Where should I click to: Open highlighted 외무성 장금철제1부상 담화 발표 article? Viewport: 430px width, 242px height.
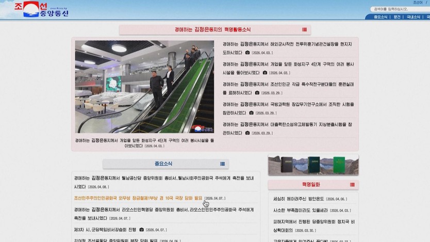click(138, 198)
